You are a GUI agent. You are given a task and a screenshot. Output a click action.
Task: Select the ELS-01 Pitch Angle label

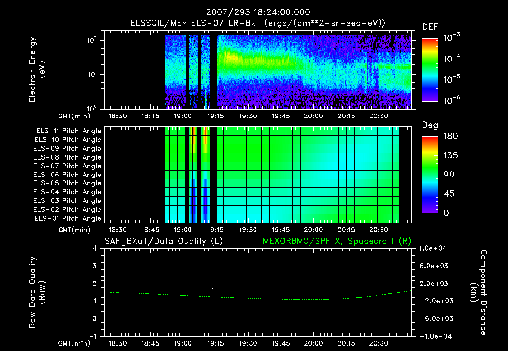68,219
